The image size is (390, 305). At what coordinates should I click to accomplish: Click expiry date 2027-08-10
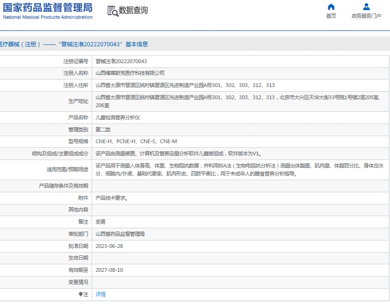(109, 270)
